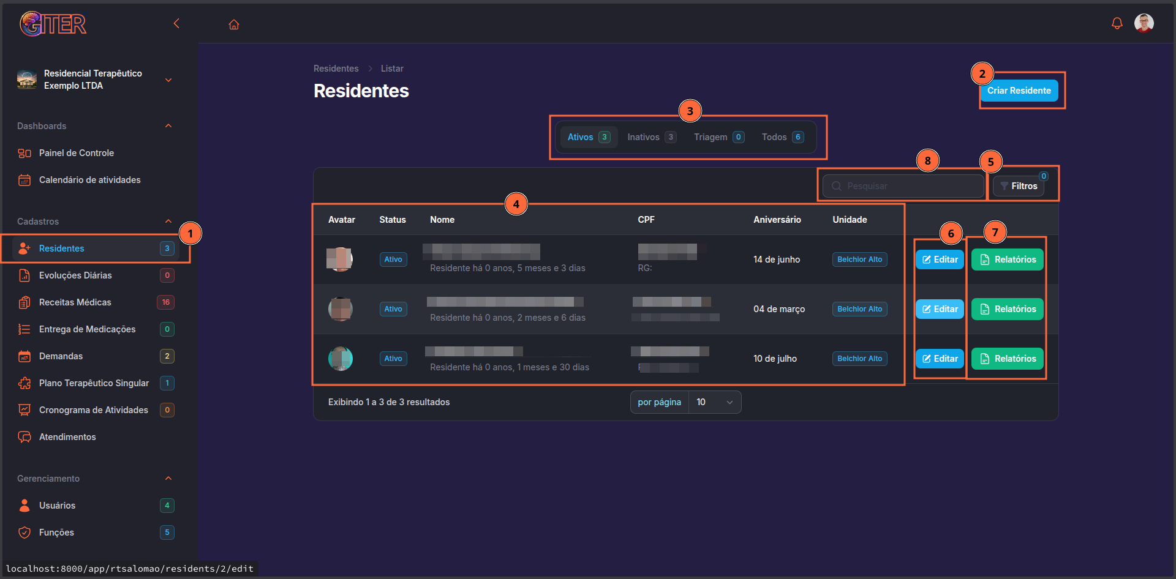
Task: Click the Atendimentos chat icon
Action: (x=24, y=437)
